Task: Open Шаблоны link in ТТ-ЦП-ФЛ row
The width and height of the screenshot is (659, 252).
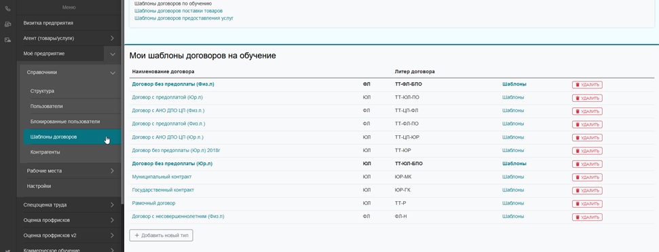Action: [513, 111]
